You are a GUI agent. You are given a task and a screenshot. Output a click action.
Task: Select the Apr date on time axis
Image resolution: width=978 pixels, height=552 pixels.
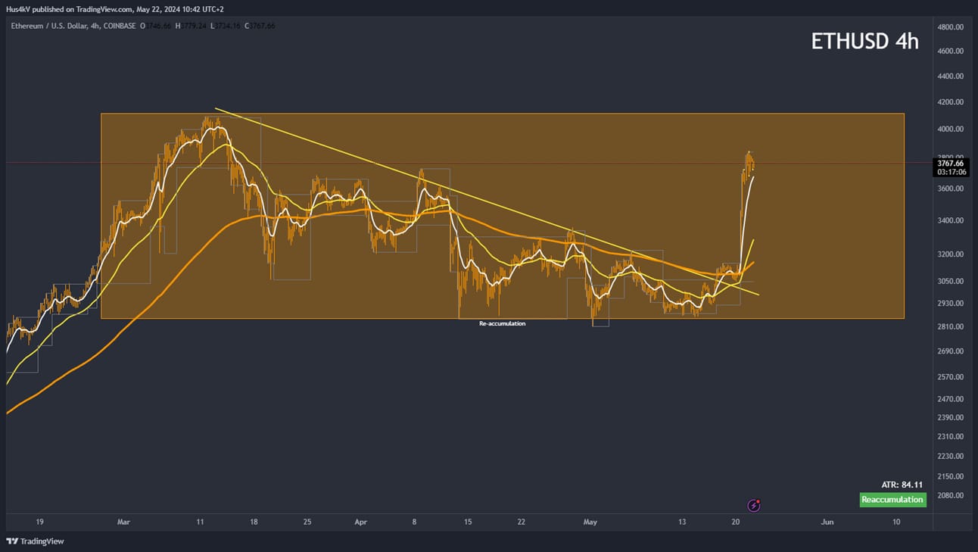[361, 522]
